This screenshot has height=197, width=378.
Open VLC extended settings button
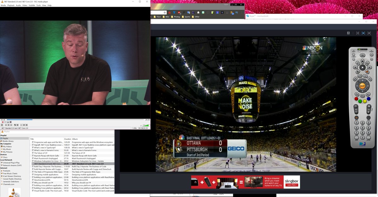[17, 125]
